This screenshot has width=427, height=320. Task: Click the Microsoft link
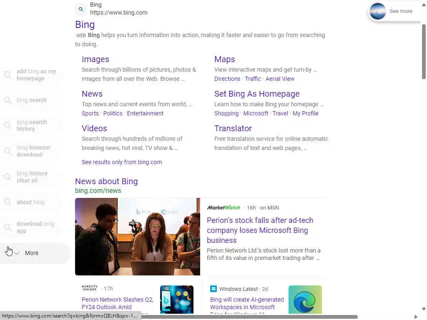pos(256,113)
